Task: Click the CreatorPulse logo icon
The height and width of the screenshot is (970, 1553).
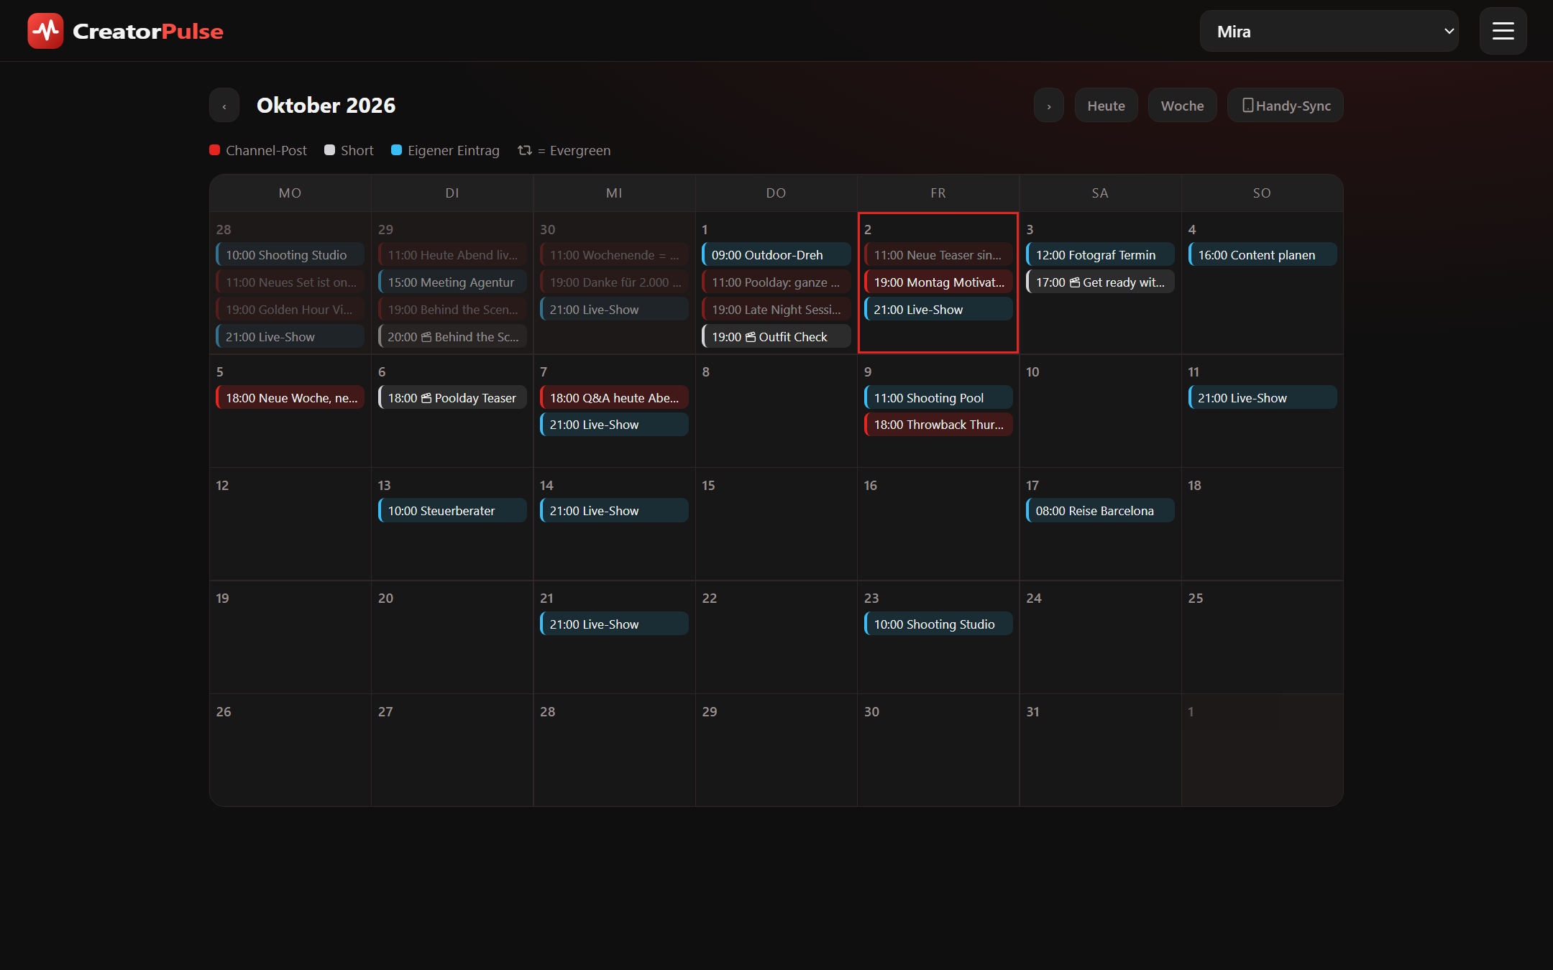Action: point(45,31)
